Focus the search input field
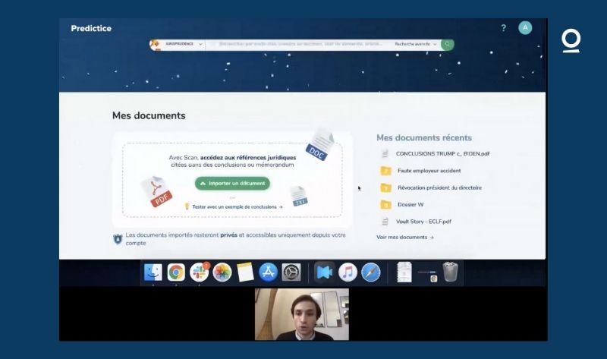The image size is (607, 359). point(298,44)
